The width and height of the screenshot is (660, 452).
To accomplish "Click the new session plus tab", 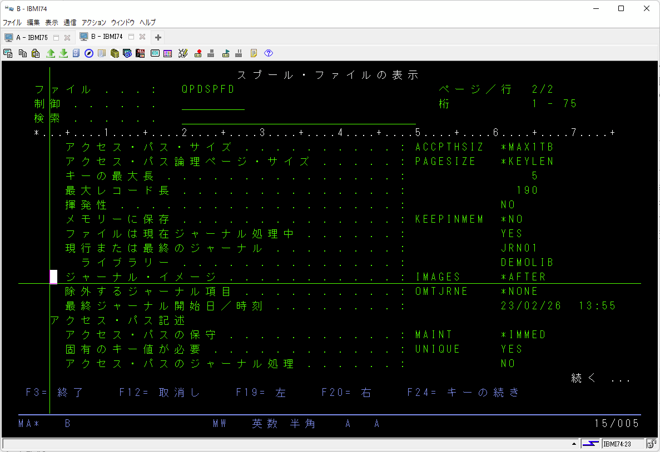I will [x=158, y=37].
